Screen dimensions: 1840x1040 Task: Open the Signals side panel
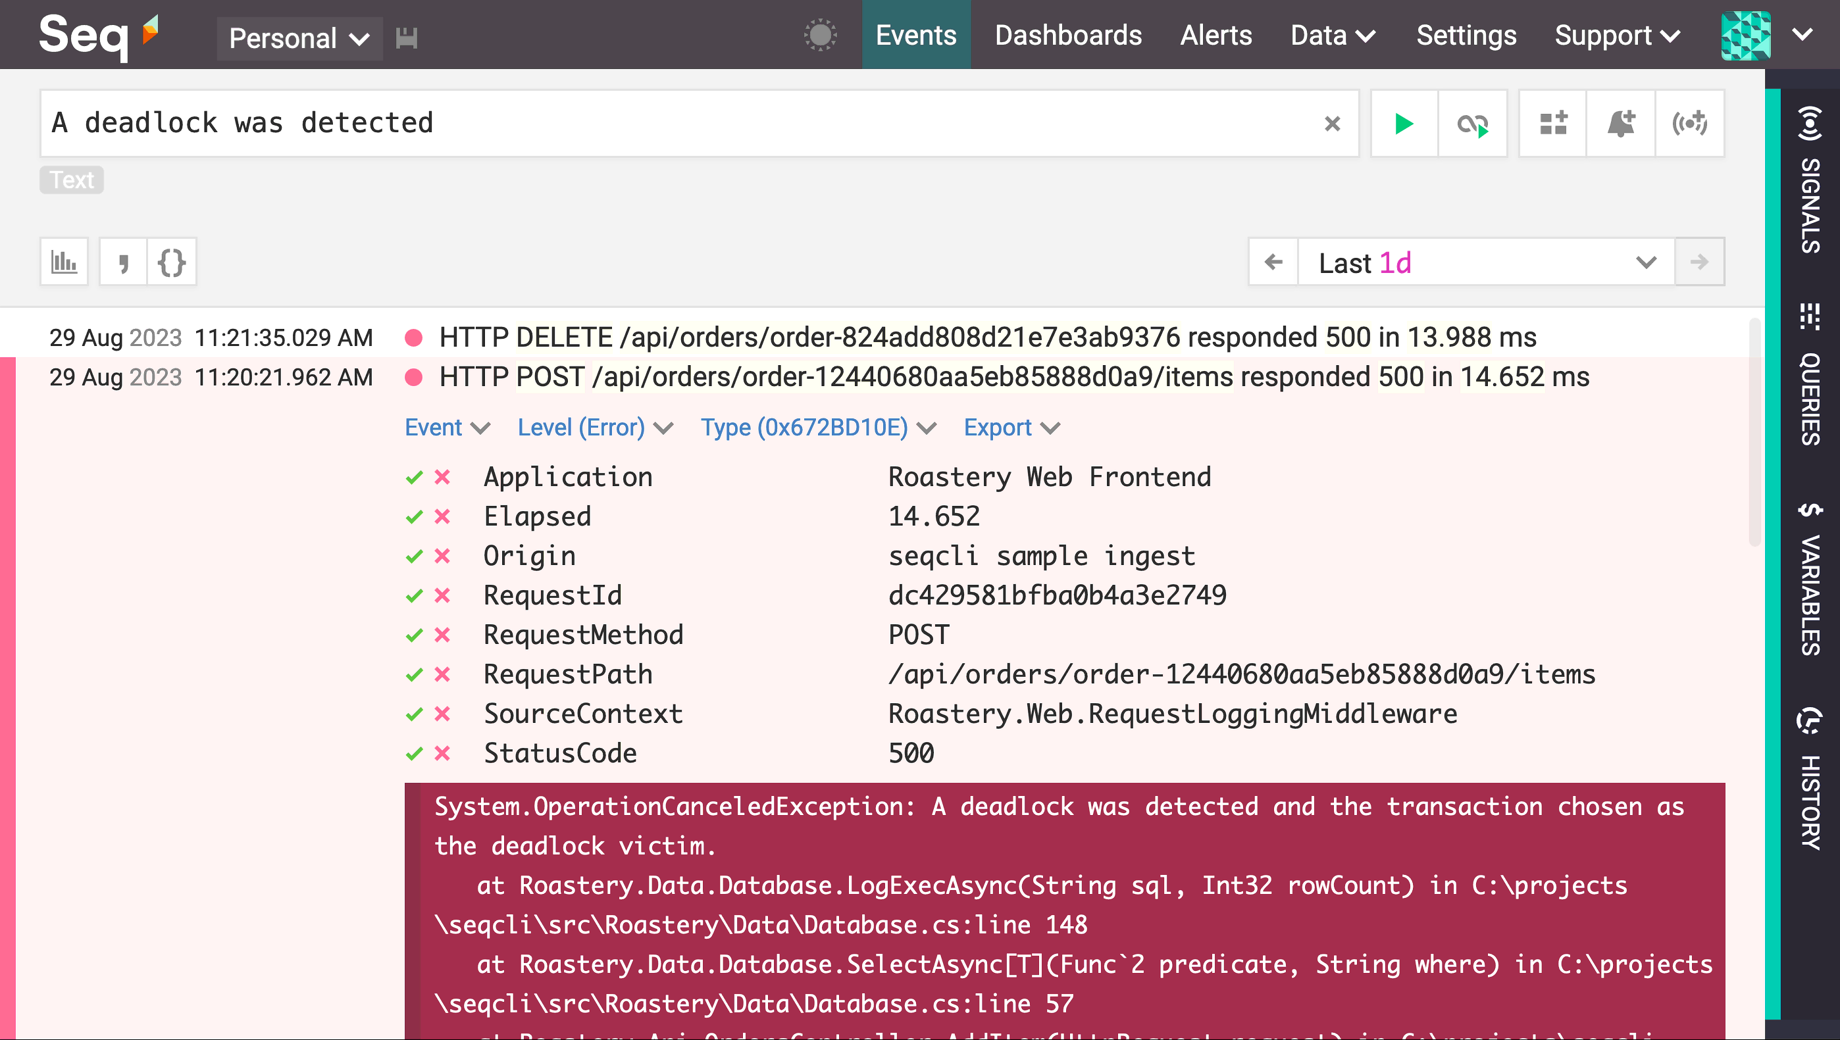point(1809,180)
